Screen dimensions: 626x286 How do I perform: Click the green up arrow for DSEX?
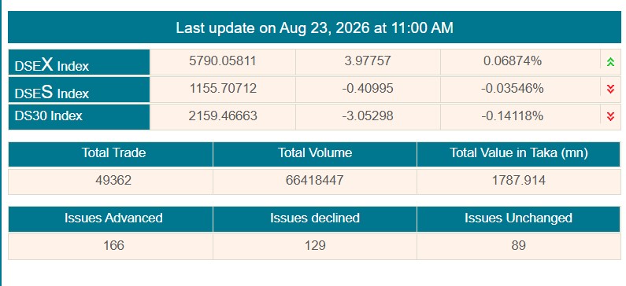click(x=610, y=62)
